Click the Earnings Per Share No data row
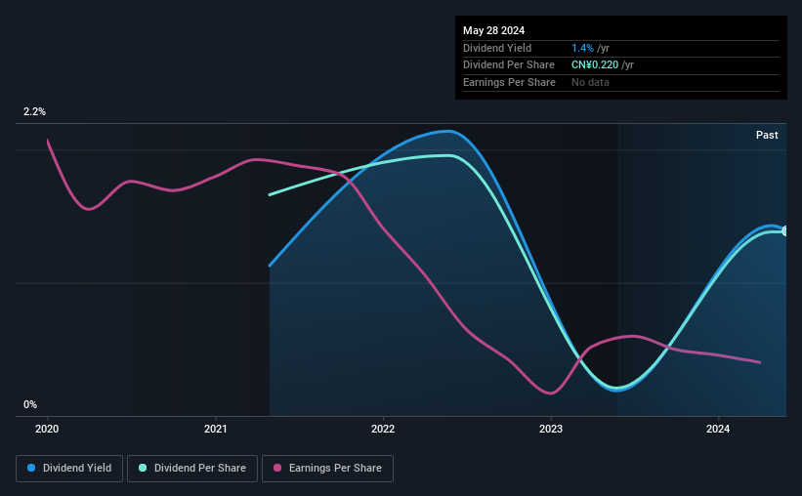Screen dimensions: 802x496 coord(621,82)
